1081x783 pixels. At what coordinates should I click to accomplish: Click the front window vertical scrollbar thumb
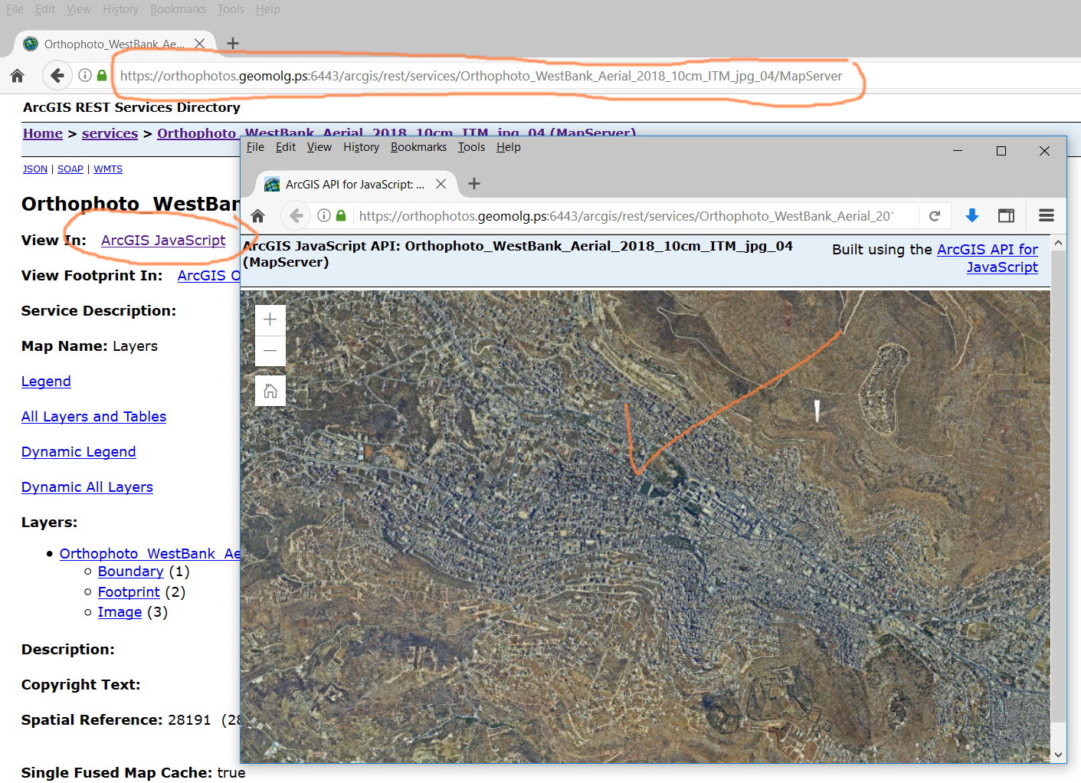pos(1058,486)
